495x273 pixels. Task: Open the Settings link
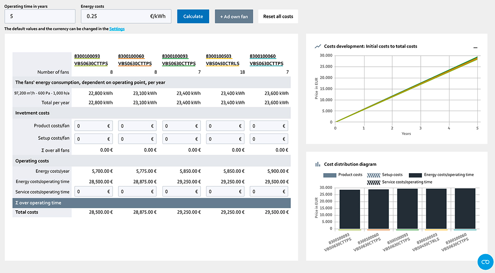point(117,29)
